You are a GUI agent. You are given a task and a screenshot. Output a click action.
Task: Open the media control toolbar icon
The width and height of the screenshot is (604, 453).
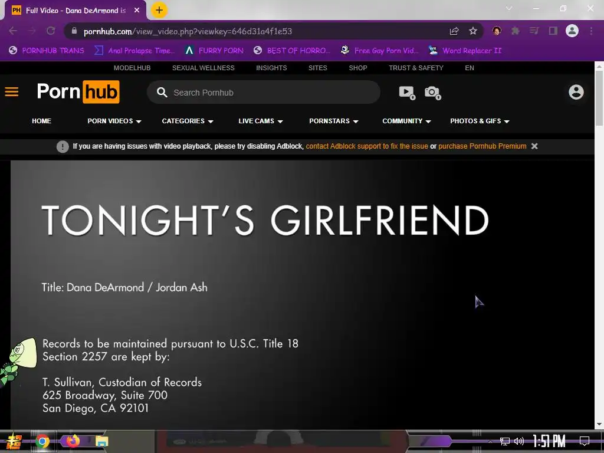pyautogui.click(x=534, y=31)
